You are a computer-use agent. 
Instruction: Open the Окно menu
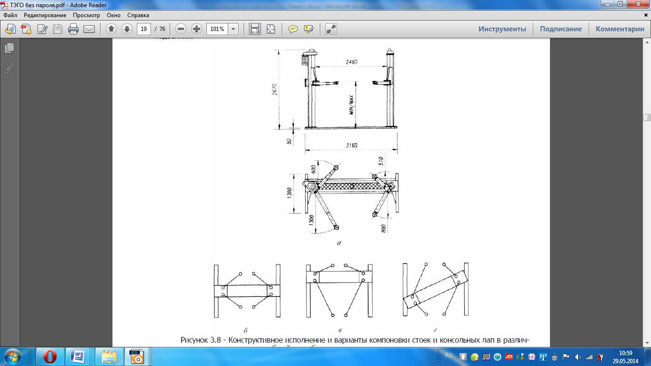coord(113,15)
